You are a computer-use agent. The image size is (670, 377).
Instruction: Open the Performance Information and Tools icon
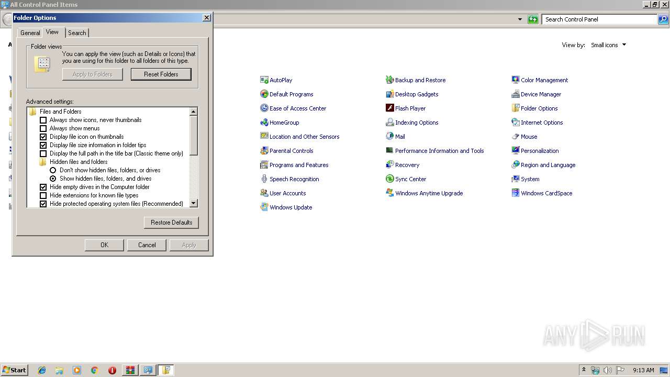435,151
